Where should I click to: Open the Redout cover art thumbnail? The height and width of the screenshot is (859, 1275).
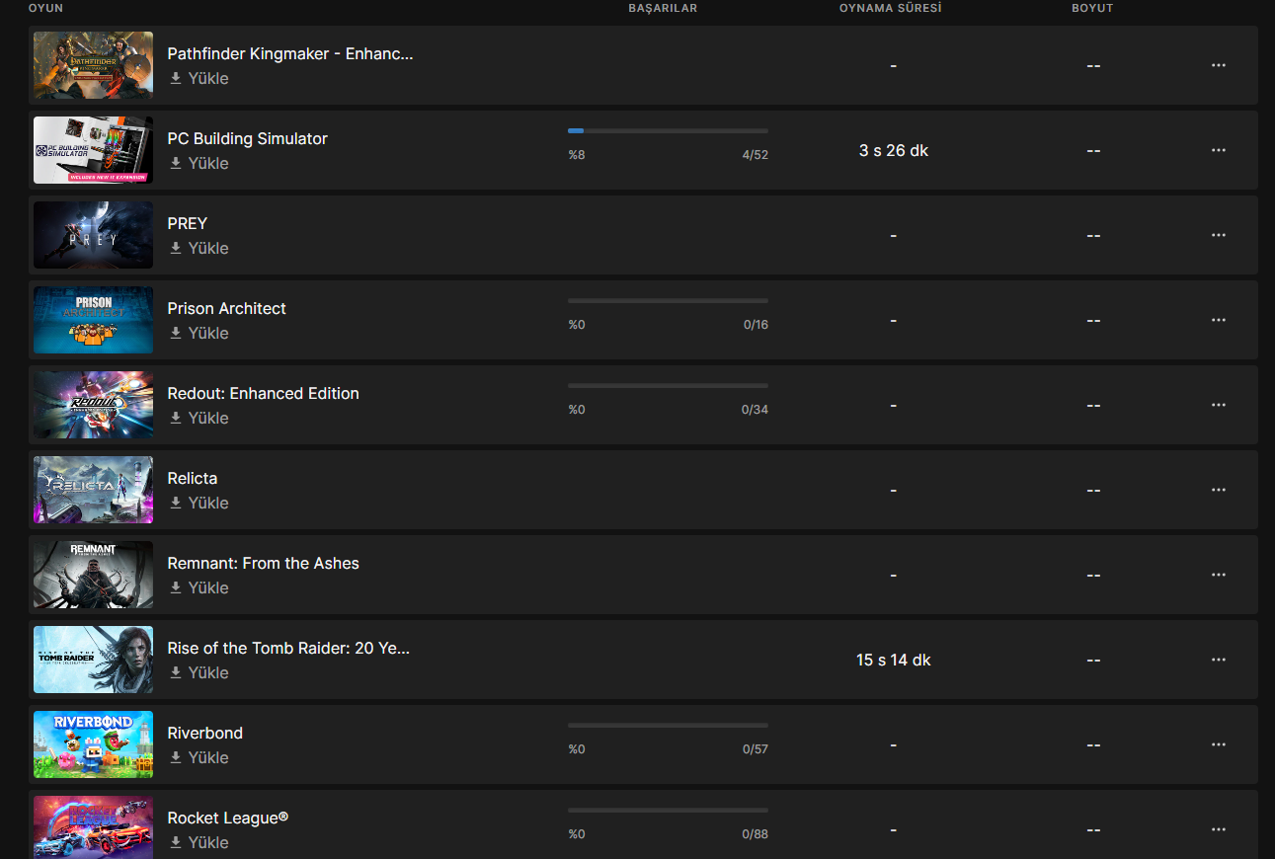click(x=93, y=405)
